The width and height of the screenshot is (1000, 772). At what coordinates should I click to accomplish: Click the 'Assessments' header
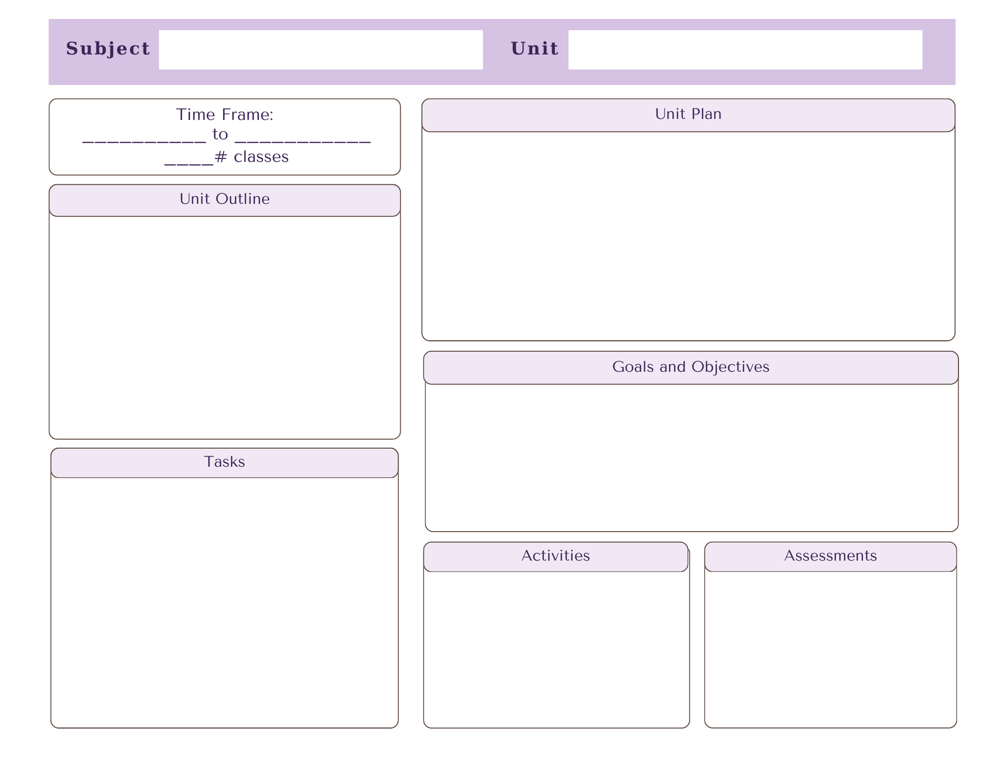tap(830, 557)
